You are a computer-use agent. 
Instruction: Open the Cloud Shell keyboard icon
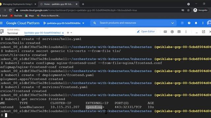click(x=165, y=32)
